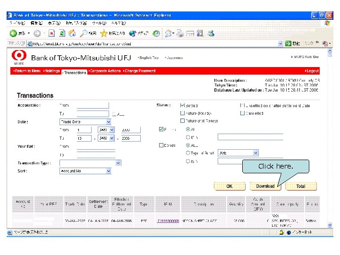The height and width of the screenshot is (255, 340).
Task: Open the View menu in menu bar
Action: [x=54, y=23]
